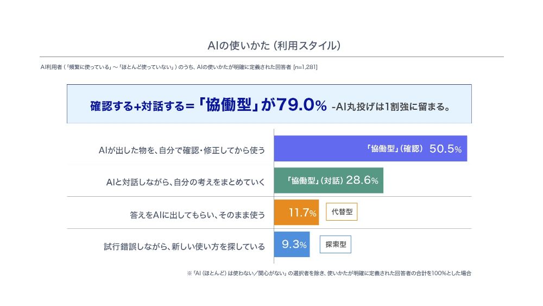Click the 「協働型」(対話) bar label
543x306 pixels.
315,180
